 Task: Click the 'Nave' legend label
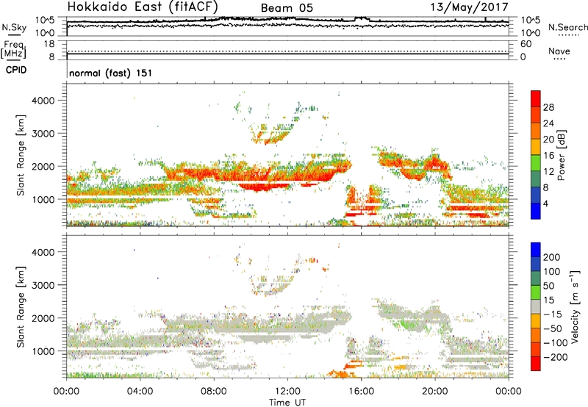tap(559, 51)
